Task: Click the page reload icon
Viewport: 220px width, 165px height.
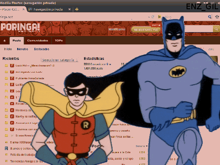Action: click(153, 17)
